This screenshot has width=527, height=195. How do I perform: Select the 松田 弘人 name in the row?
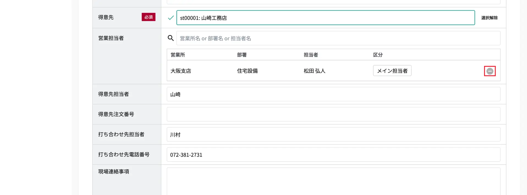click(314, 71)
